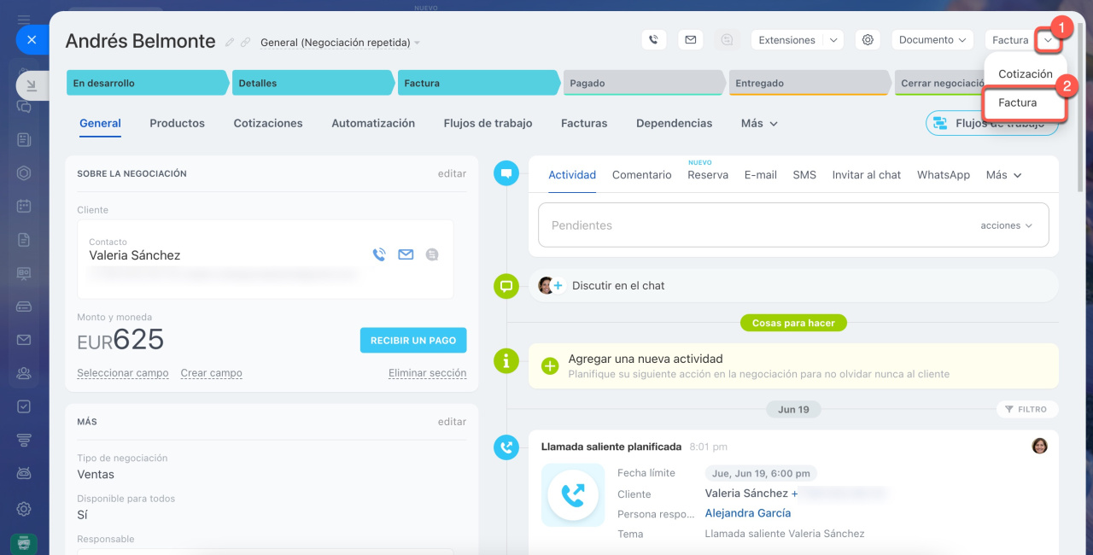
Task: Switch to the Productos tab
Action: pyautogui.click(x=178, y=124)
